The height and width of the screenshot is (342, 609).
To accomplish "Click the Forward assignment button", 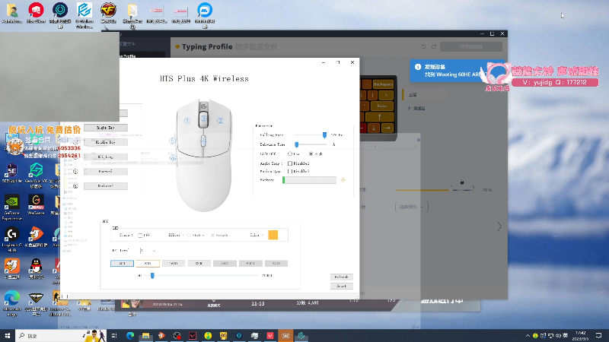I will click(x=106, y=172).
